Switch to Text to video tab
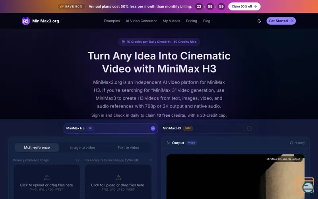The width and height of the screenshot is (318, 199). click(x=128, y=148)
